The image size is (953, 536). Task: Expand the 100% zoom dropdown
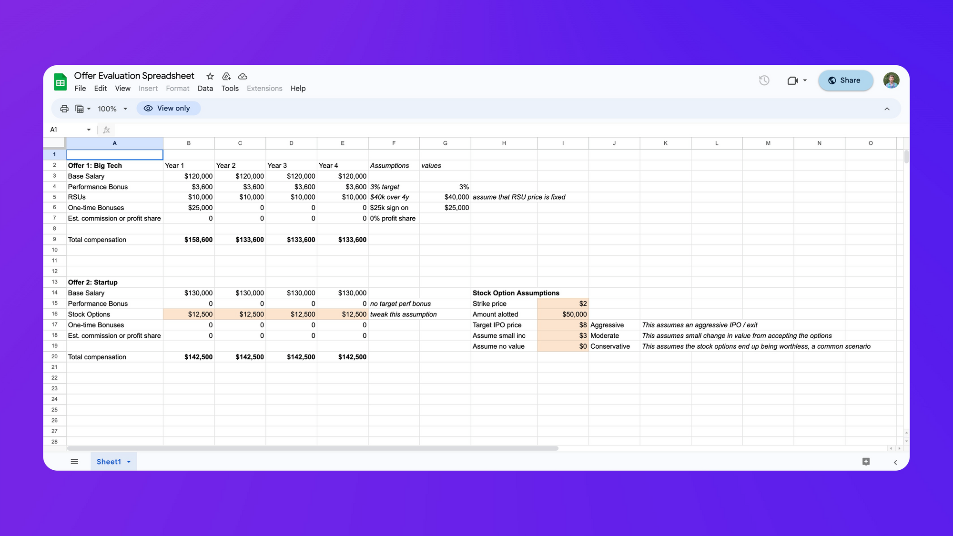125,109
